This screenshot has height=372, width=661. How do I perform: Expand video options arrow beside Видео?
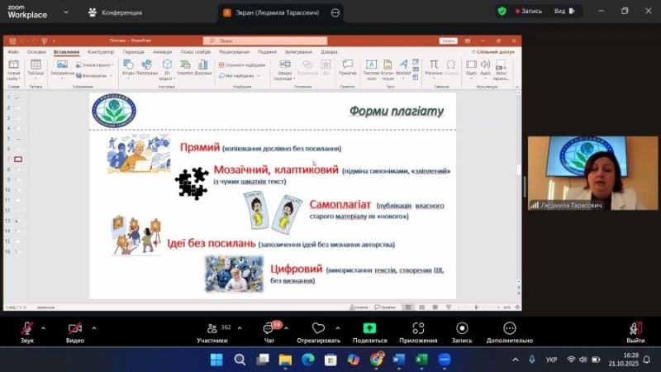tap(94, 327)
